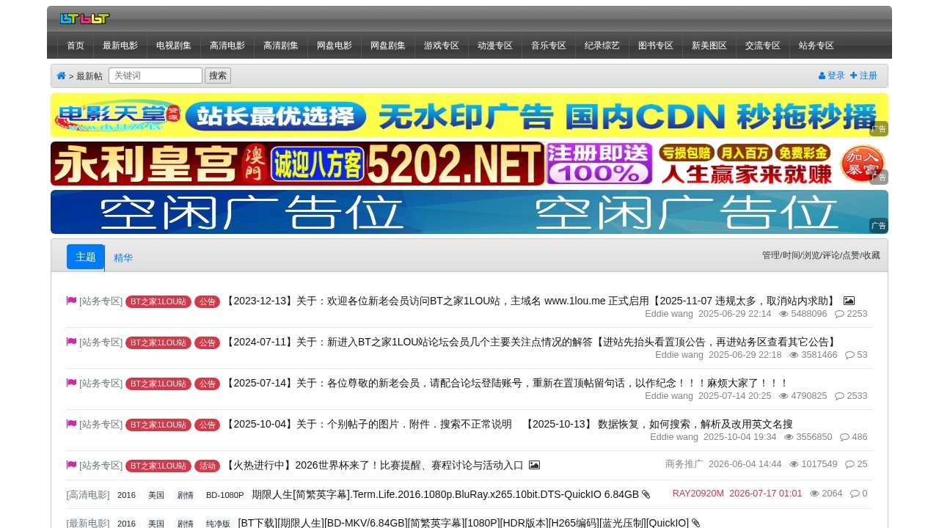Click the 注册 link
The width and height of the screenshot is (939, 528).
[864, 76]
